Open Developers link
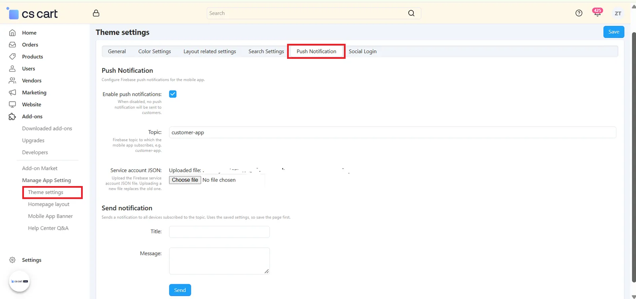 (x=35, y=152)
